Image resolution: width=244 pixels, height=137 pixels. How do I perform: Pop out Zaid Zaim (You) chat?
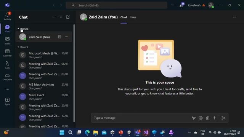[59, 37]
